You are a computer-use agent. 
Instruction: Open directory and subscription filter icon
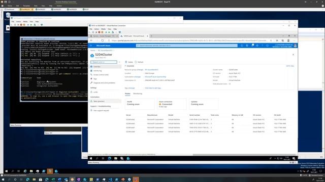click(x=247, y=45)
